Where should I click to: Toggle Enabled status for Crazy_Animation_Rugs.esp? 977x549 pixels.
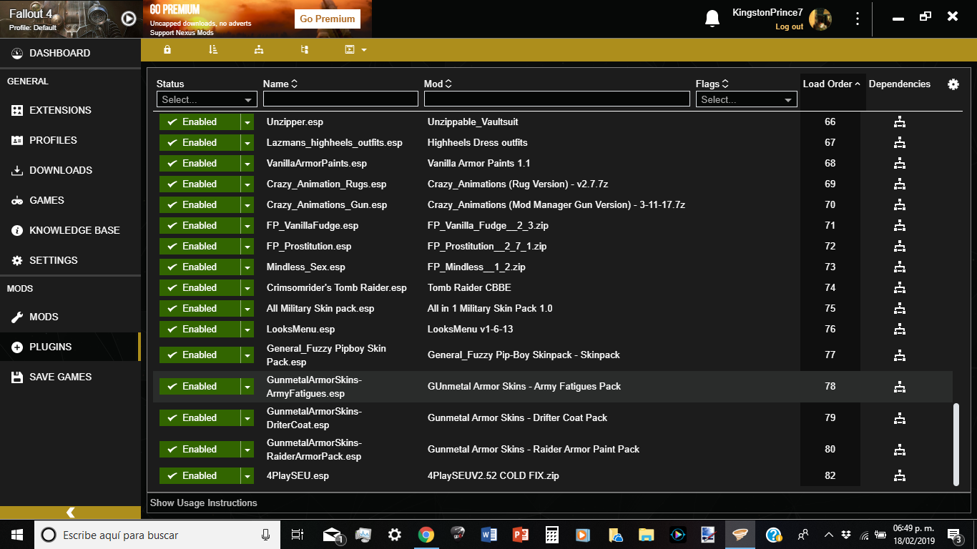200,184
